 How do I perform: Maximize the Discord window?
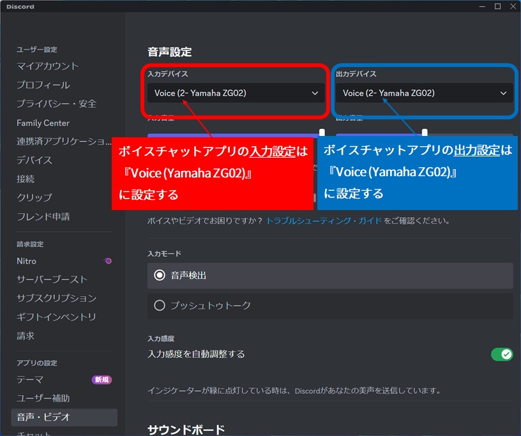pyautogui.click(x=498, y=6)
